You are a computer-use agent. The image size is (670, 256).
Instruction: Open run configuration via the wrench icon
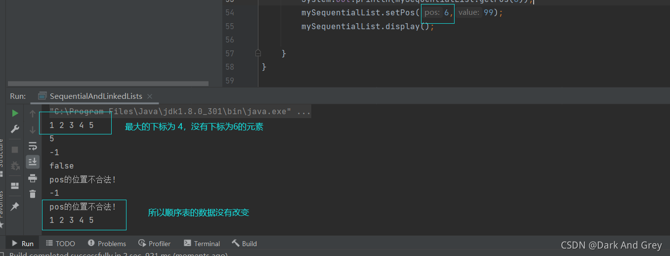point(15,129)
